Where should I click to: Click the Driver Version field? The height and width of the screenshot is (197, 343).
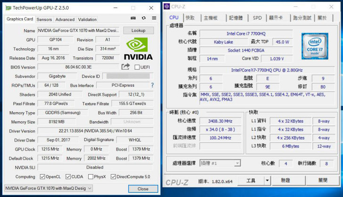tap(95, 131)
